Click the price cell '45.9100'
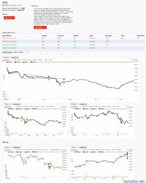 pos(92,42)
